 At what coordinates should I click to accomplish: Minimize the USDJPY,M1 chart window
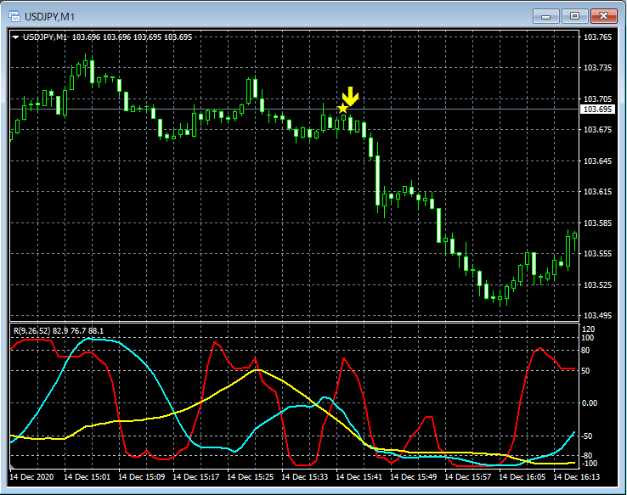546,15
